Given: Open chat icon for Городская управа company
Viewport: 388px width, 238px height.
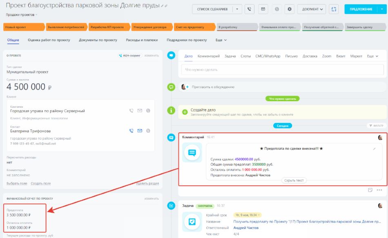Looking at the screenshot, I should (x=148, y=111).
